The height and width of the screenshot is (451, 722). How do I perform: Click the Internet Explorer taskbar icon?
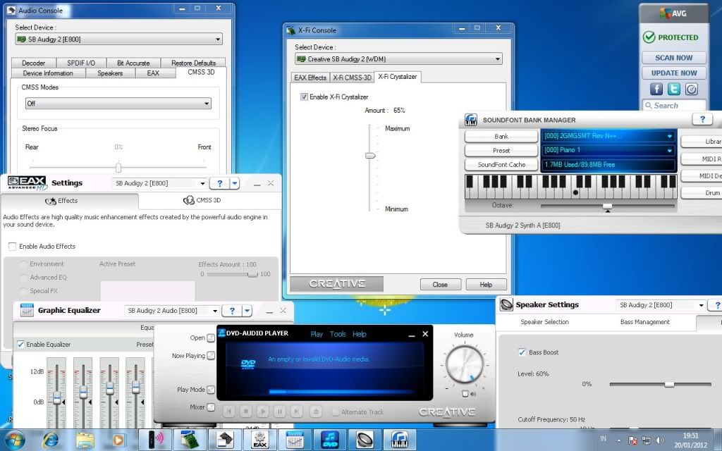[50, 440]
